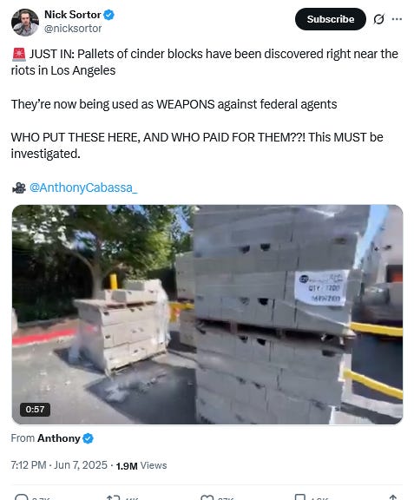This screenshot has height=500, width=414.
Task: Toggle the bookmark icon for this post
Action: click(299, 497)
